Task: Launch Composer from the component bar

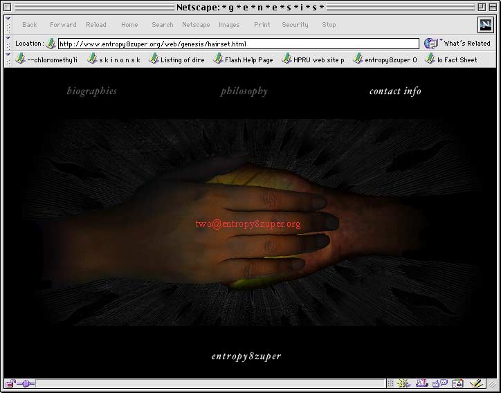Action: click(475, 383)
